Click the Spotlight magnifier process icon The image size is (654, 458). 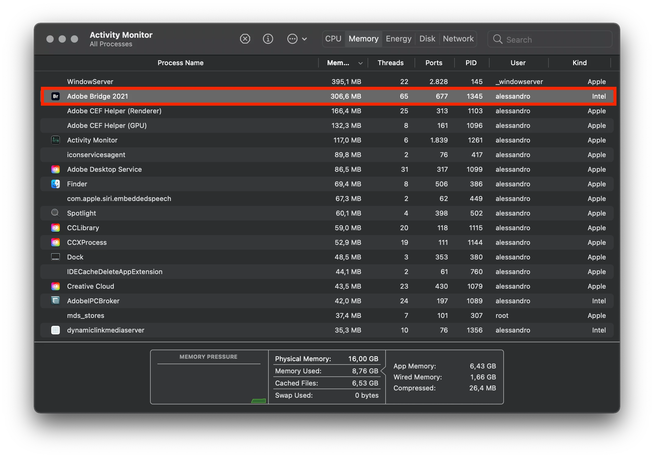coord(55,213)
